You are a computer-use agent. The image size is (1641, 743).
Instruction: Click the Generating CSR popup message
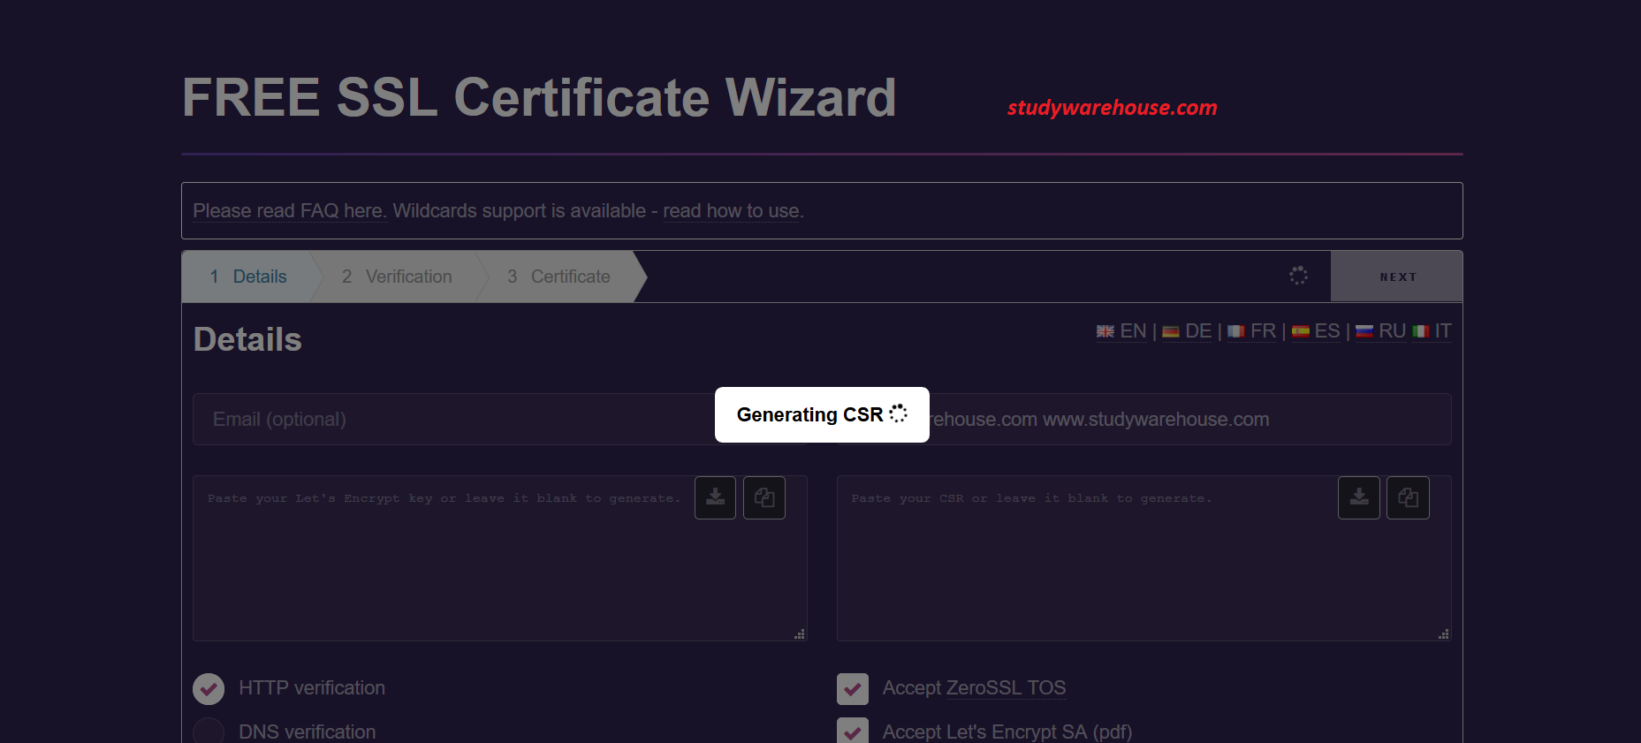pos(822,414)
